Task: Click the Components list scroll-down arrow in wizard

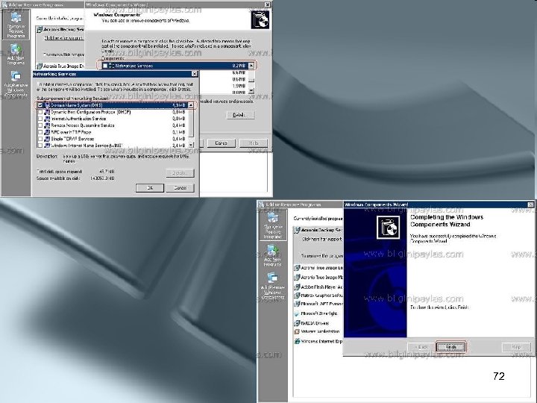Action: click(x=251, y=91)
